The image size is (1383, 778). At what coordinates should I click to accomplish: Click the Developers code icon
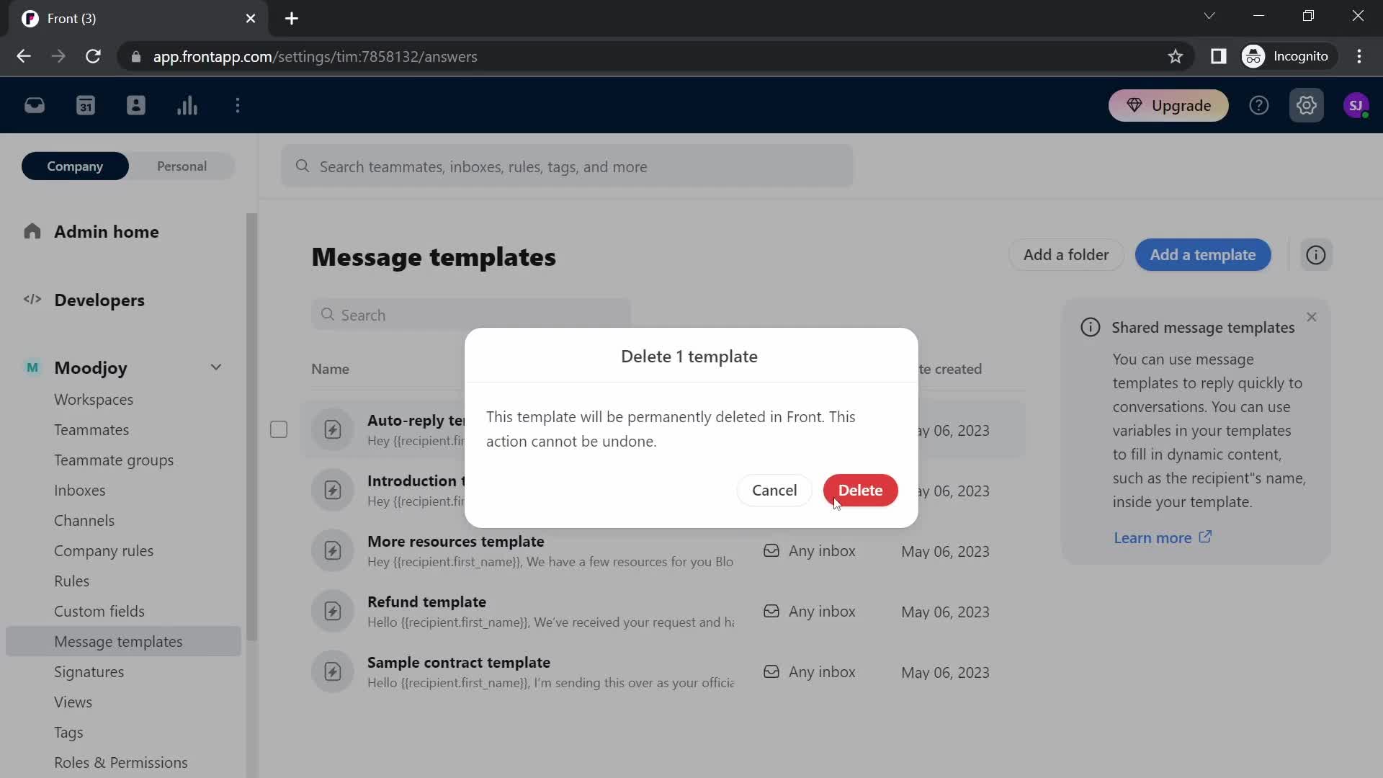click(32, 300)
